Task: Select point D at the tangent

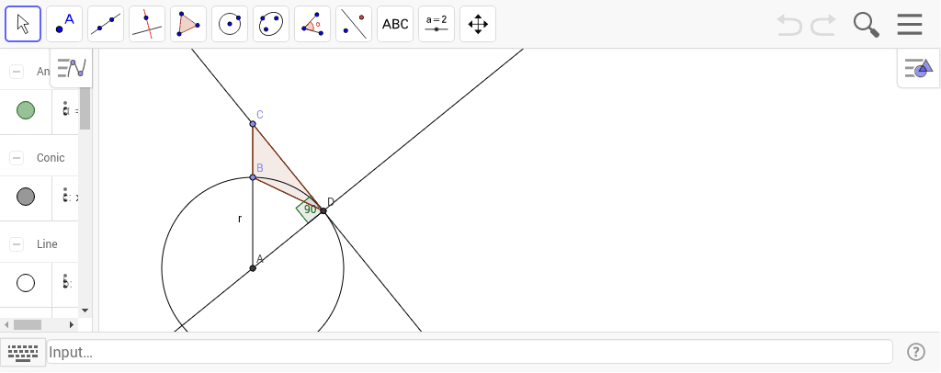Action: [323, 211]
